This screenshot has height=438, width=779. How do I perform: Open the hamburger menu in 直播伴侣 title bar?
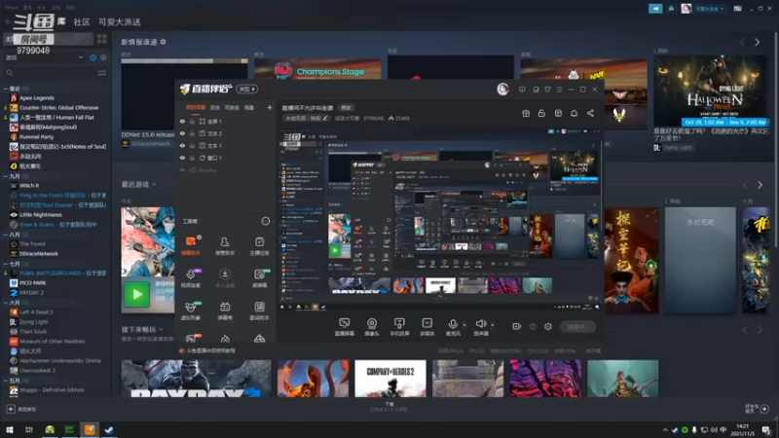(x=559, y=90)
